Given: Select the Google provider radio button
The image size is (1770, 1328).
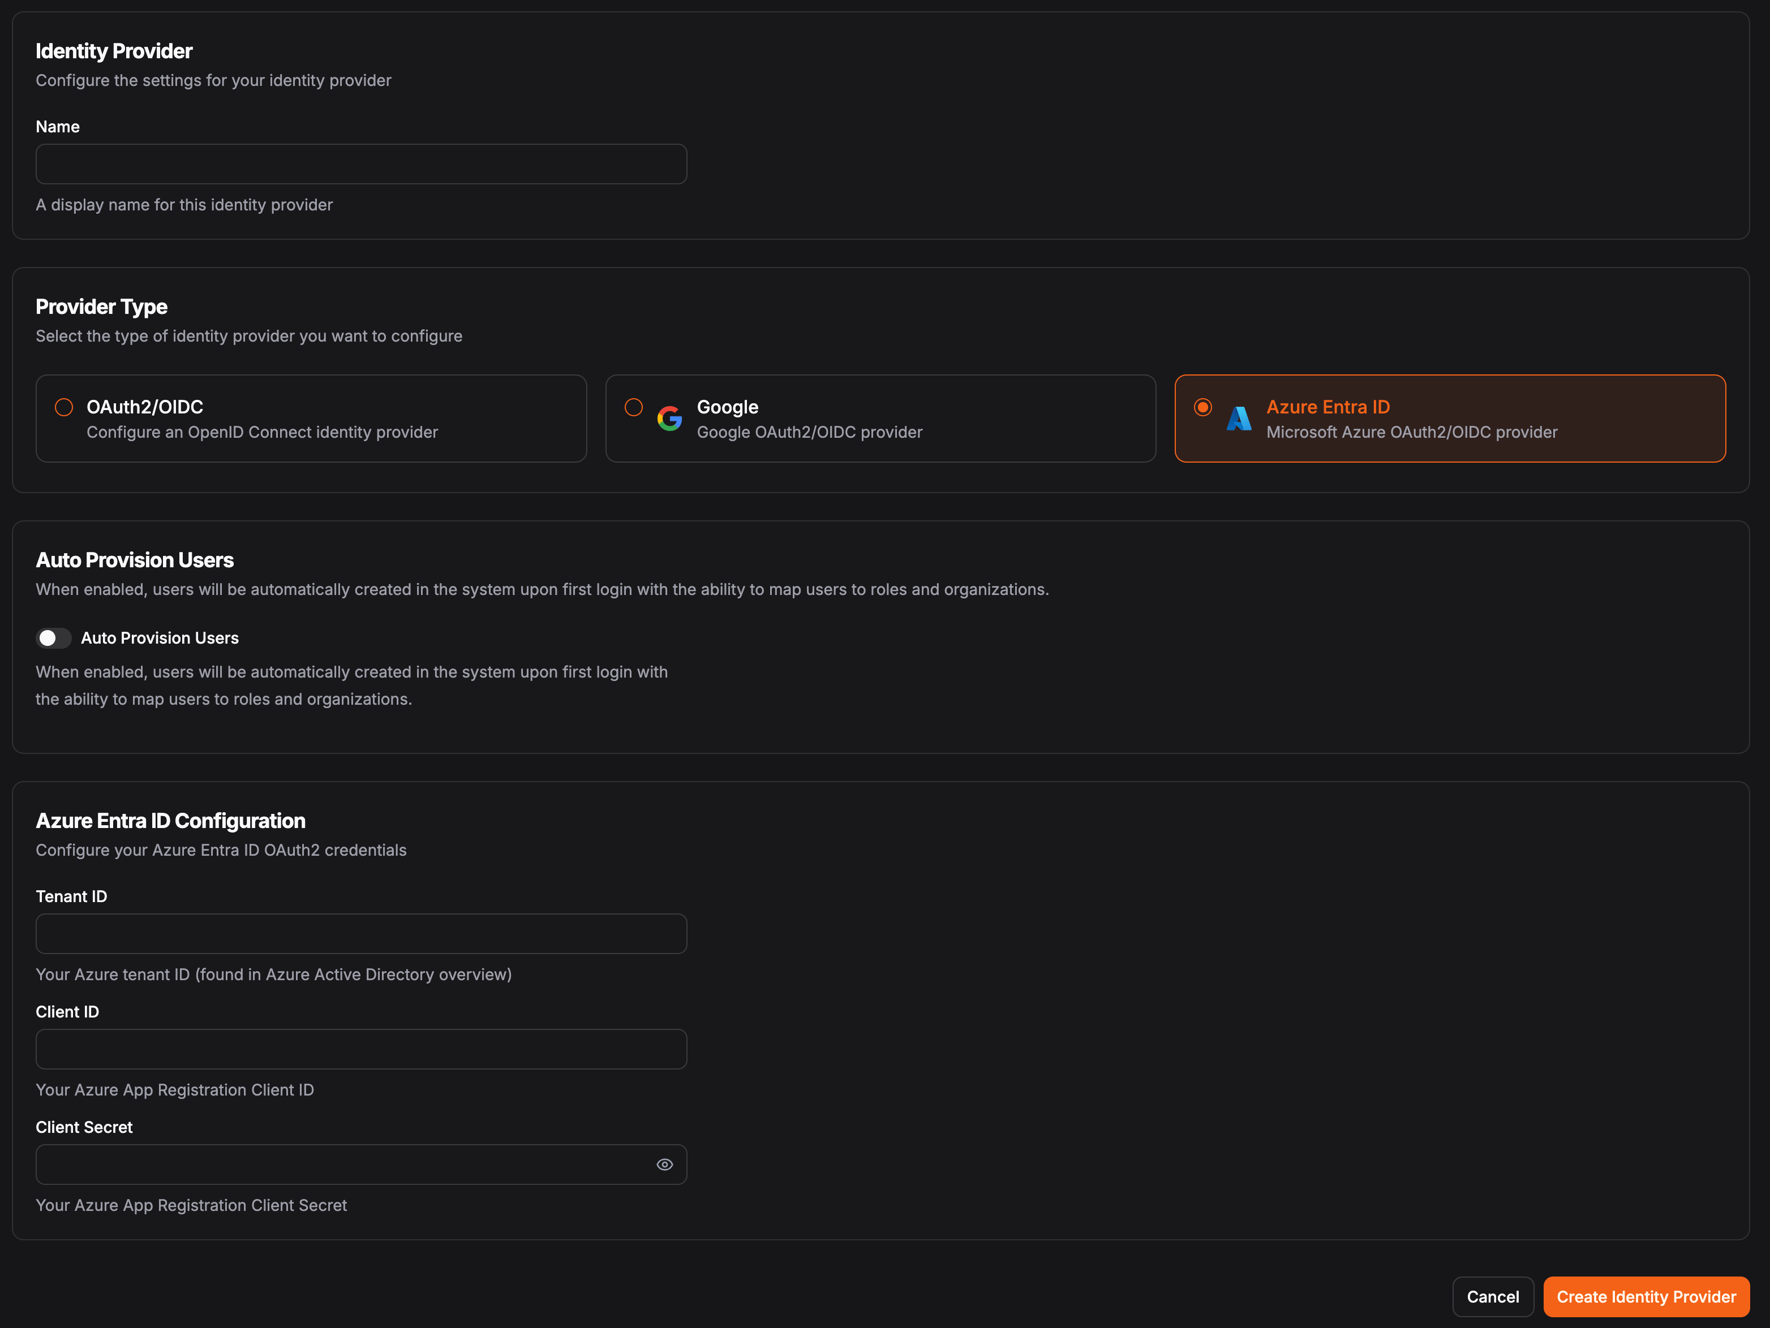Looking at the screenshot, I should pos(634,407).
